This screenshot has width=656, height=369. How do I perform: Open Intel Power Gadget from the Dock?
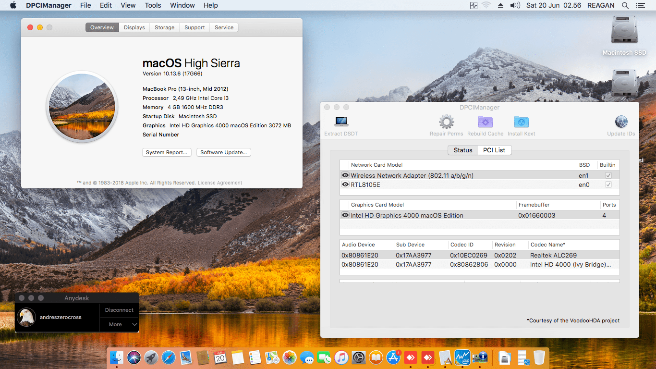(463, 357)
